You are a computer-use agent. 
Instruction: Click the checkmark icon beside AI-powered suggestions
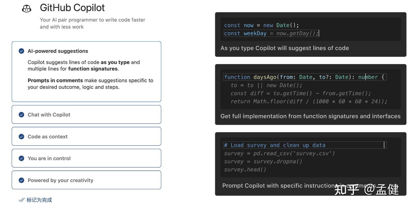tap(21, 51)
